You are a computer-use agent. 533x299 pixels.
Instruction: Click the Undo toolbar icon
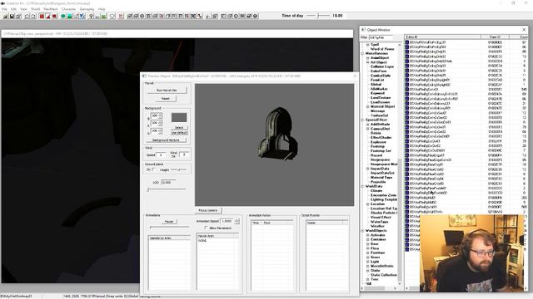pyautogui.click(x=27, y=16)
